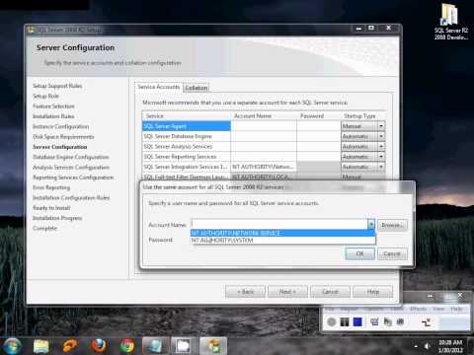Open CamStudio's File menu
The width and height of the screenshot is (474, 355).
[x=330, y=309]
